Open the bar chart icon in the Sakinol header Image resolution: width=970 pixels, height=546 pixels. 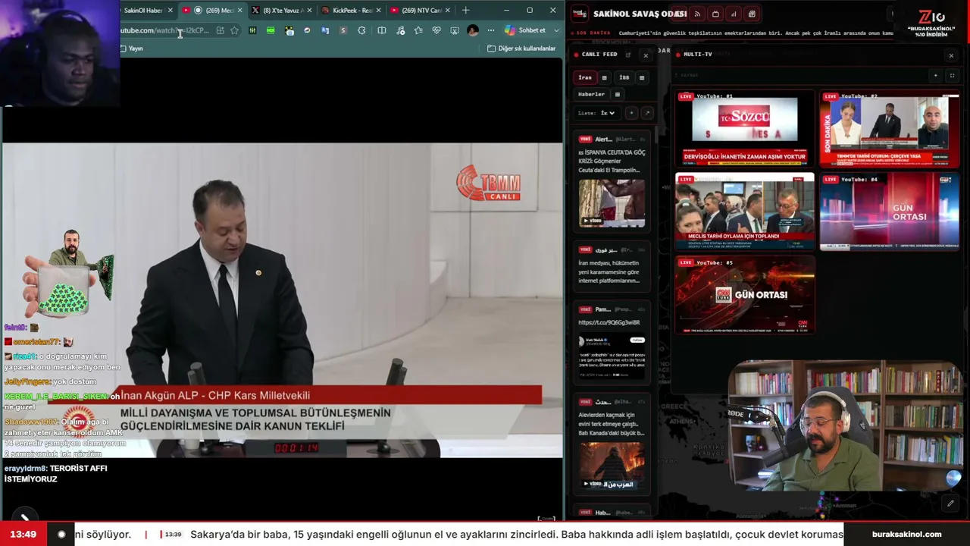pos(734,14)
